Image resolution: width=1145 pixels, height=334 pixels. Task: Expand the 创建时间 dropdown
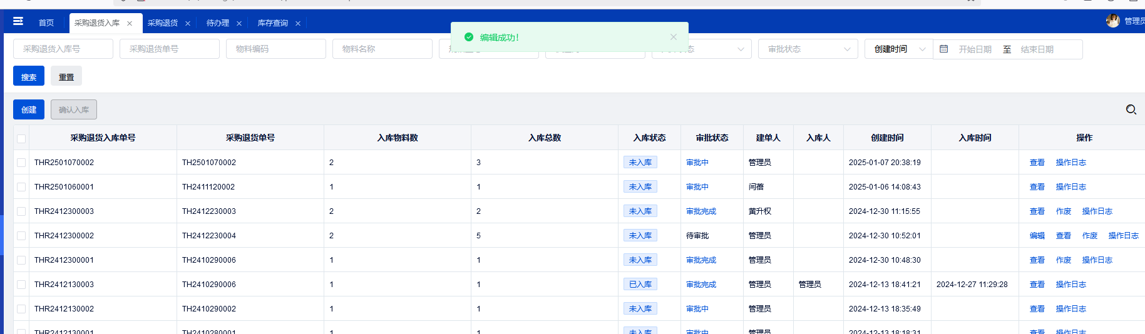tap(898, 49)
